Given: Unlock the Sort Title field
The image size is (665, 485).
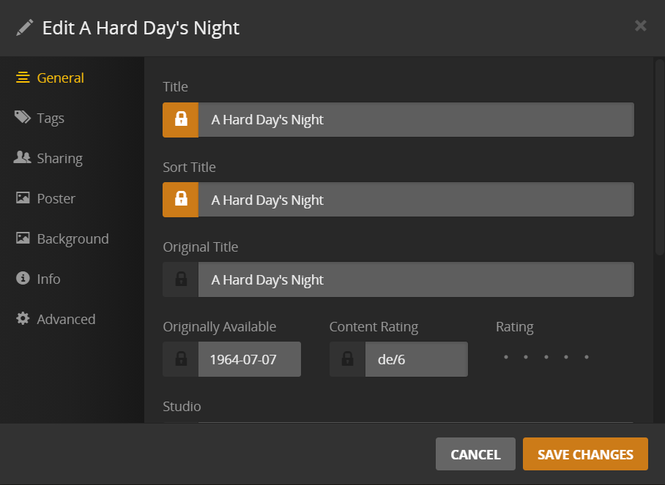Looking at the screenshot, I should (x=181, y=200).
